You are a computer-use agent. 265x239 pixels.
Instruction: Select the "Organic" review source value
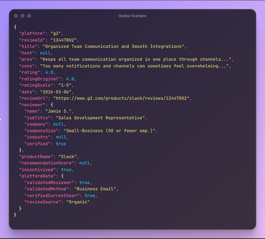click(x=78, y=202)
